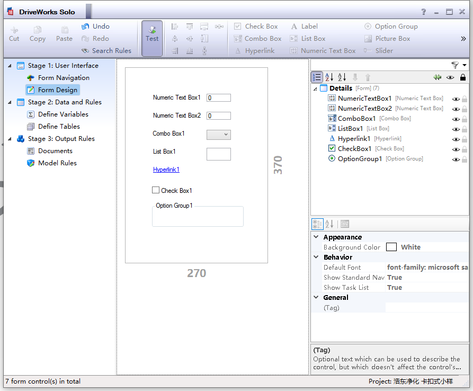Screen dimensions: 473x391
Task: Open Model Rules task
Action: click(52, 163)
